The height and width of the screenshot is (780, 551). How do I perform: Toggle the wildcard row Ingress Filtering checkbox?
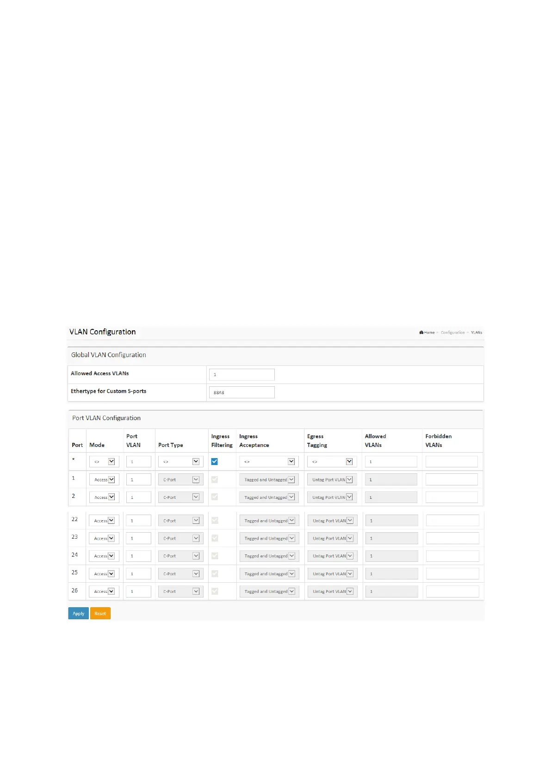(215, 461)
